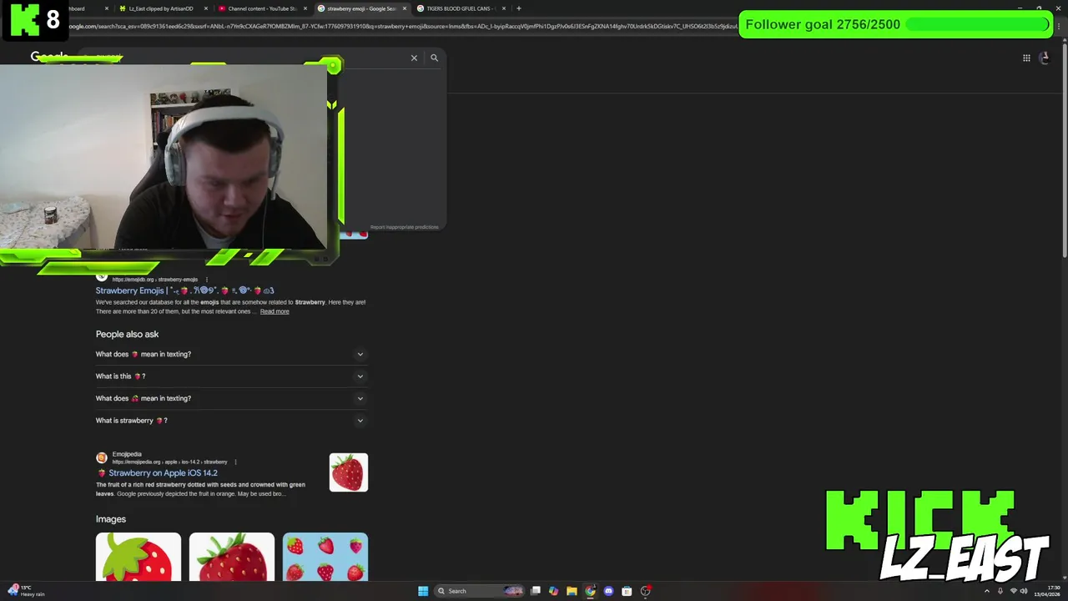Open Microsoft Store from the taskbar

[627, 591]
